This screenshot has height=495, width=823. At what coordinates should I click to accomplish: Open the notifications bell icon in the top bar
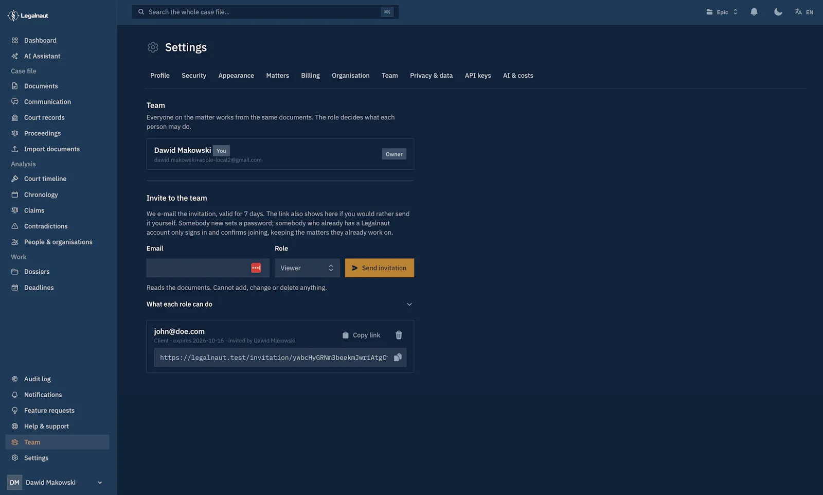[x=754, y=12]
